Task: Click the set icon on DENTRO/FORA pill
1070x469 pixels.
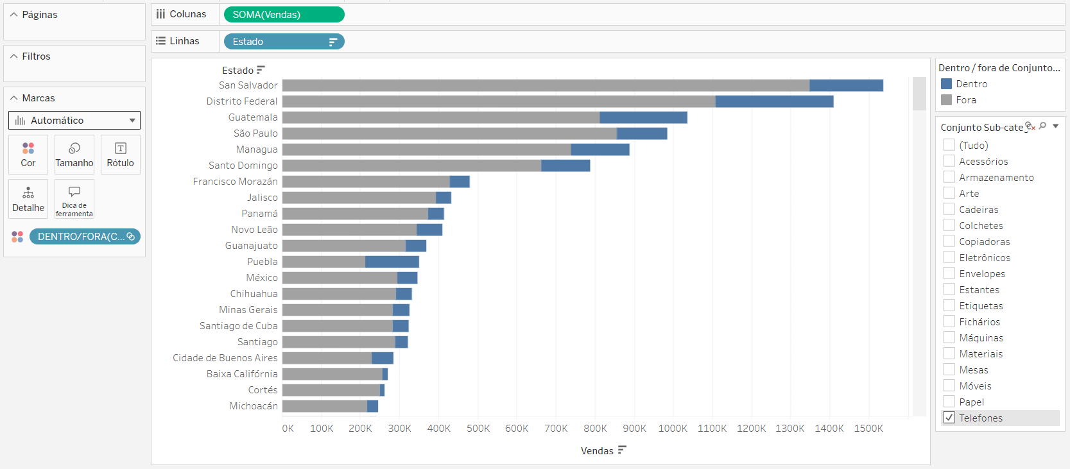Action: coord(130,237)
